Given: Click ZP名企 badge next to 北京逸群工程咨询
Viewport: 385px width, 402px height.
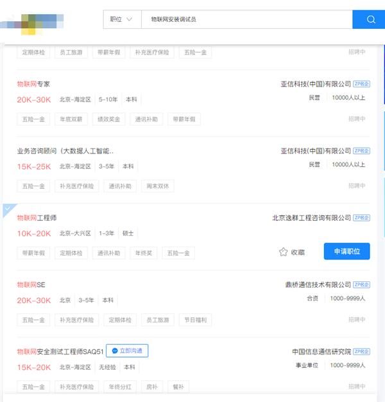Looking at the screenshot, I should click(361, 218).
